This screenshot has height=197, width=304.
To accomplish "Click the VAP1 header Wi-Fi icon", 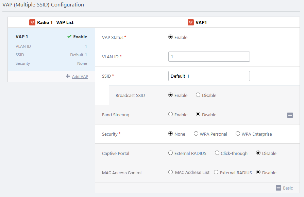I will (x=191, y=22).
